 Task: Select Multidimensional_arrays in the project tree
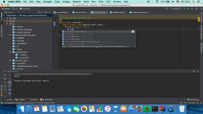point(28,66)
